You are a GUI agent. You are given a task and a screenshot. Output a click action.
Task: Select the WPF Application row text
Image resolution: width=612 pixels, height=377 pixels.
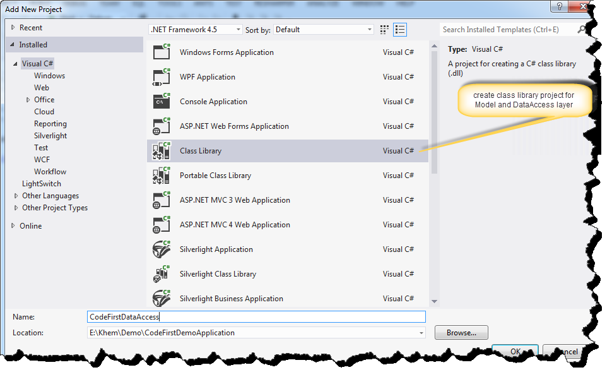(208, 77)
